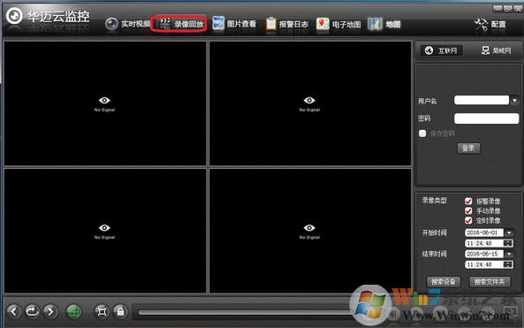Click the start time 11:24:48 field
The image size is (524, 328).
pyautogui.click(x=484, y=243)
